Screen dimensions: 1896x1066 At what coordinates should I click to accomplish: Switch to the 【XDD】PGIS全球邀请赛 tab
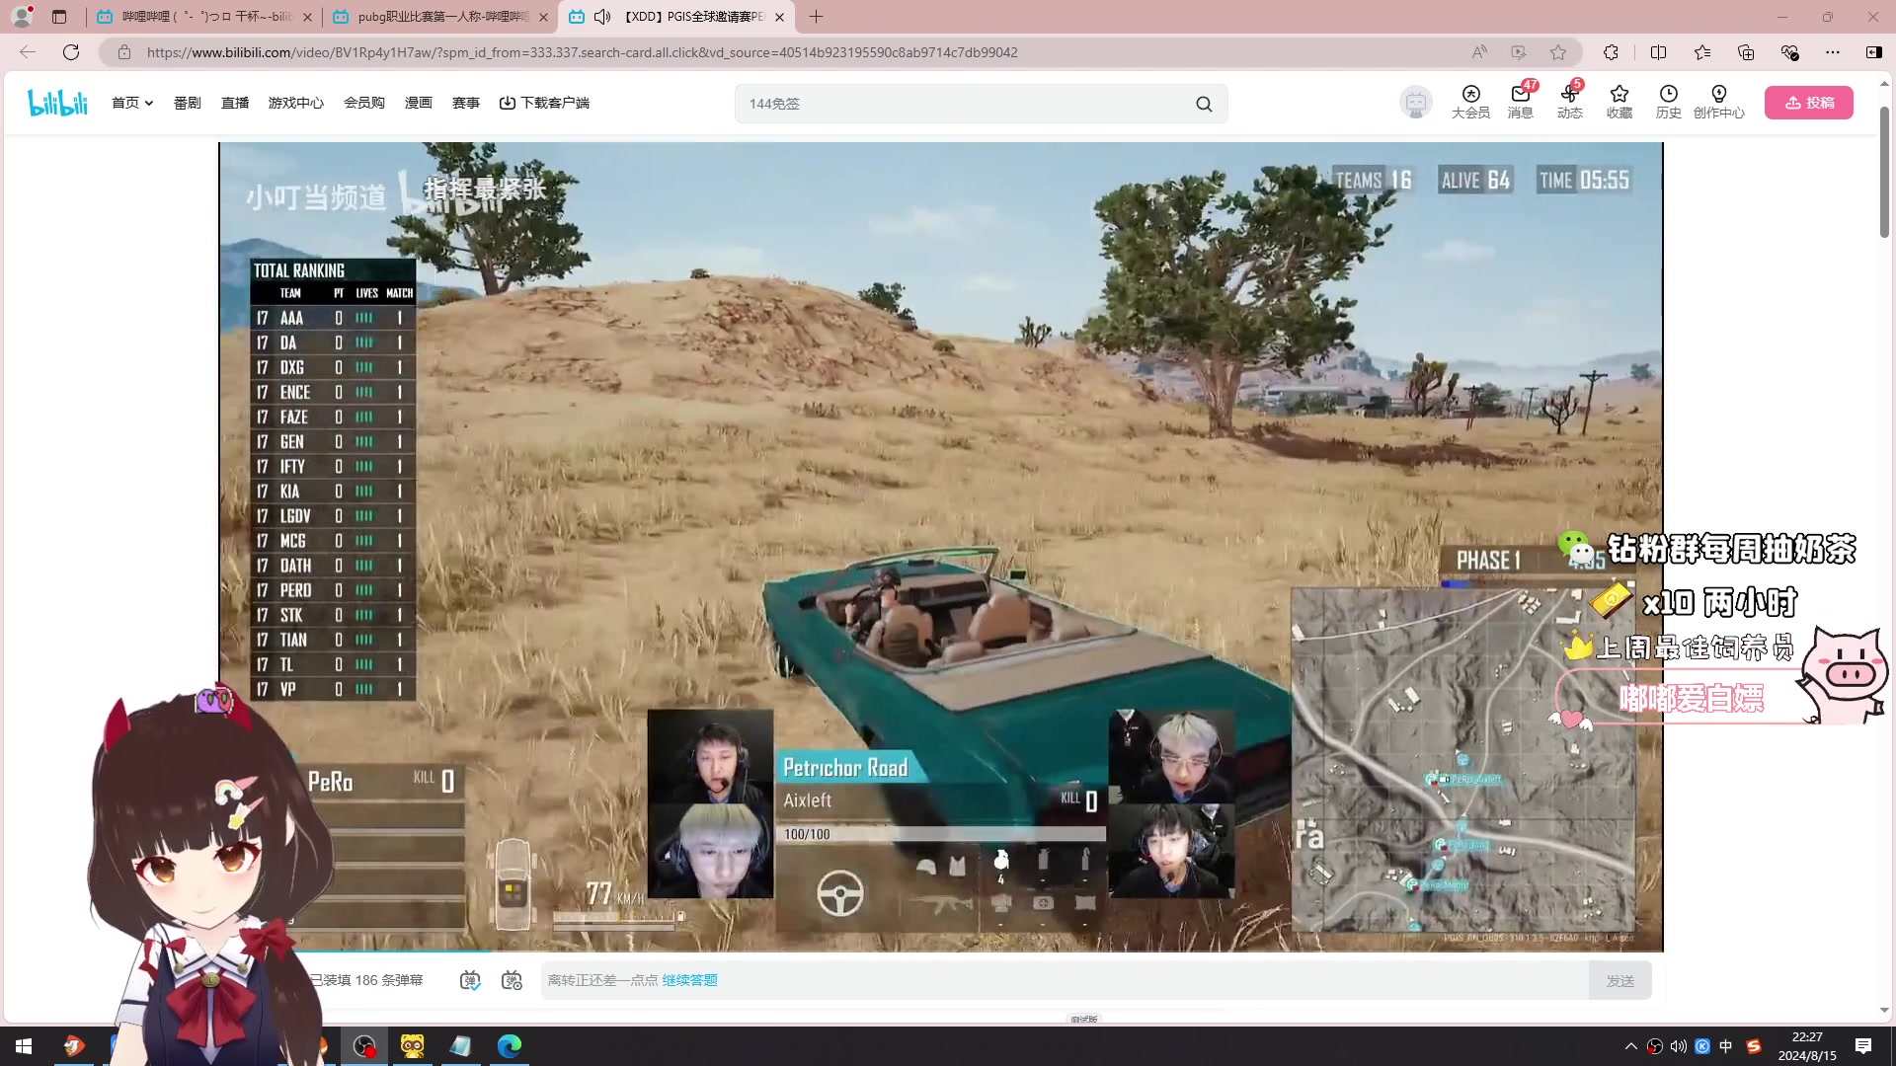(676, 17)
